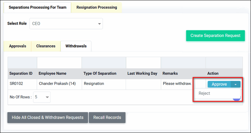This screenshot has height=133, width=251.
Task: Focus the filter box above Employee Name
Action: tap(59, 62)
